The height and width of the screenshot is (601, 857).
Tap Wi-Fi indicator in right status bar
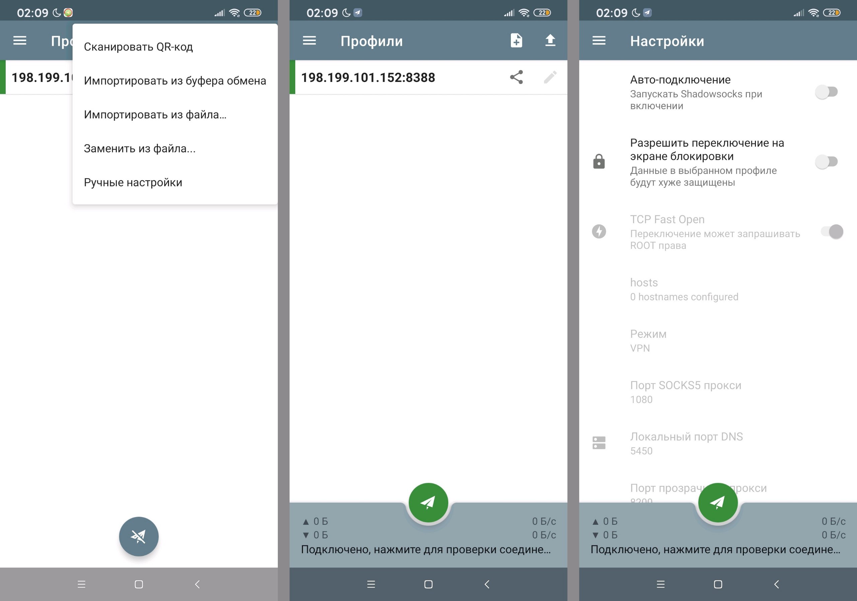pyautogui.click(x=814, y=13)
